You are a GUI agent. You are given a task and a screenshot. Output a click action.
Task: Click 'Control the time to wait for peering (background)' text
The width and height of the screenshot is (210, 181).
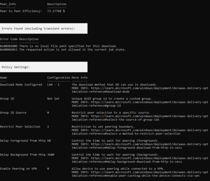[115, 155]
